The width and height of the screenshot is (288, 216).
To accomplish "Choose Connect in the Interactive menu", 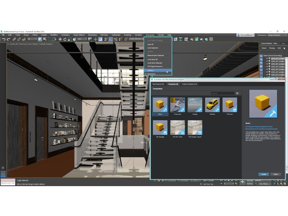I will coord(150,70).
